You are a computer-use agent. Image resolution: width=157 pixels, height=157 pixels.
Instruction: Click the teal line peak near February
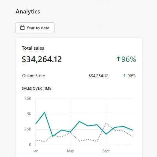click(45, 112)
